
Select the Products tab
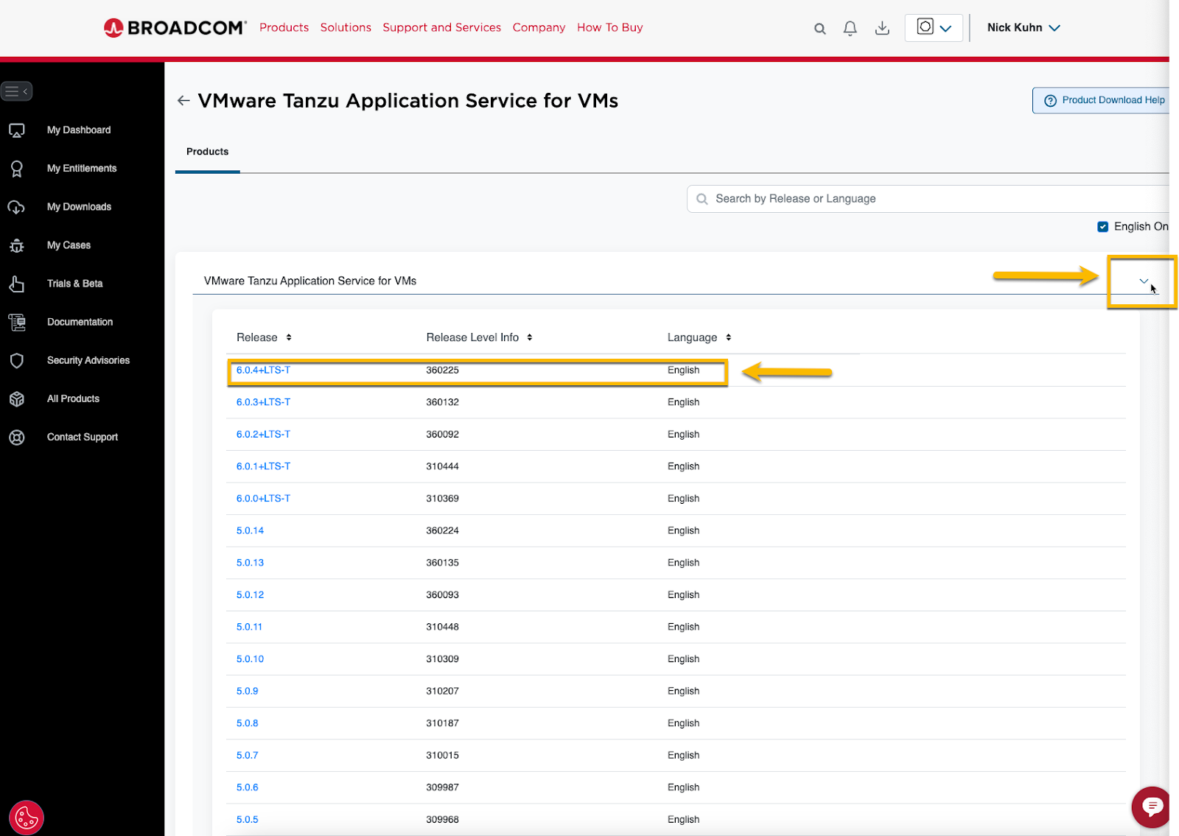coord(207,152)
